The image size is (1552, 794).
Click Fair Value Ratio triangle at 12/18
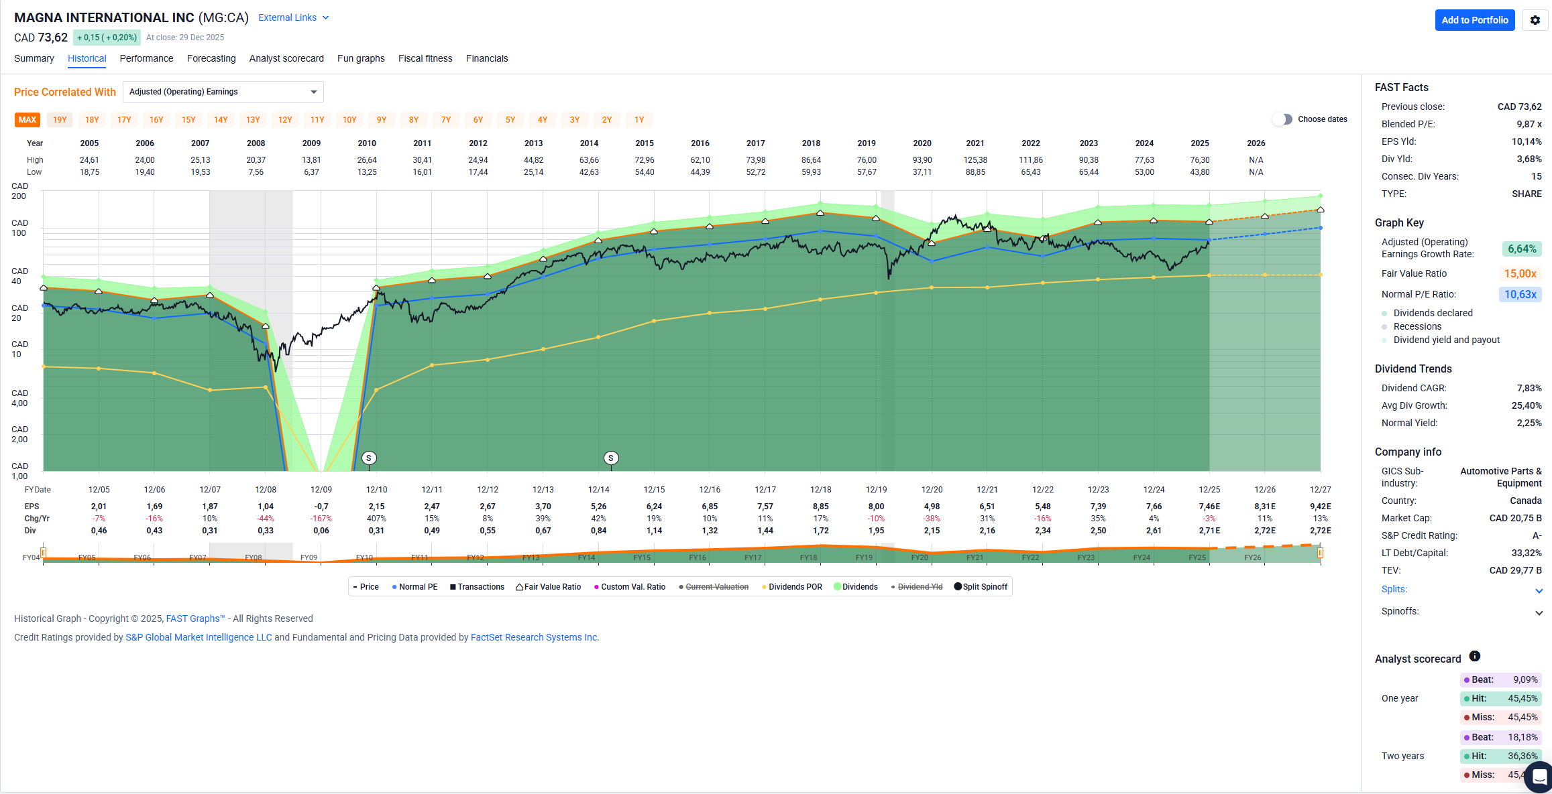820,213
